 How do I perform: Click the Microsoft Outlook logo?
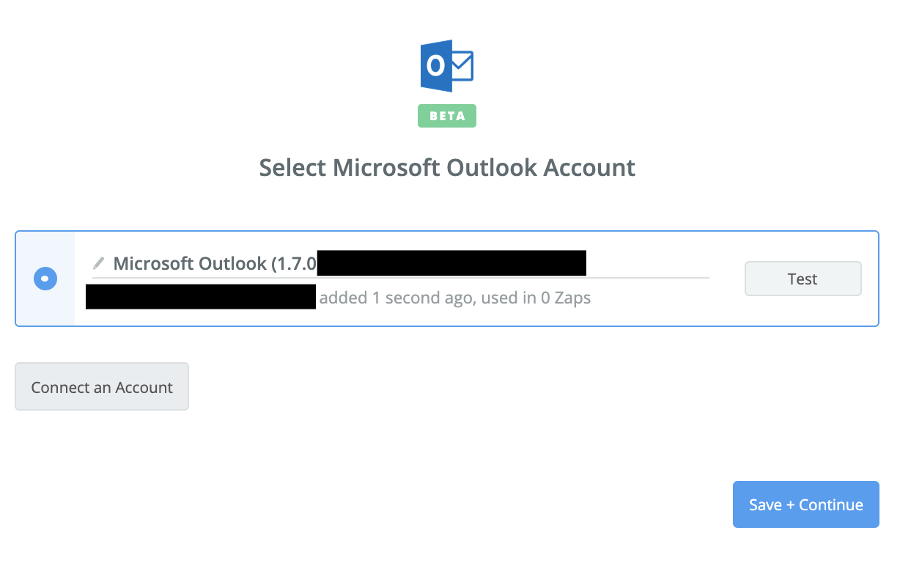point(446,66)
